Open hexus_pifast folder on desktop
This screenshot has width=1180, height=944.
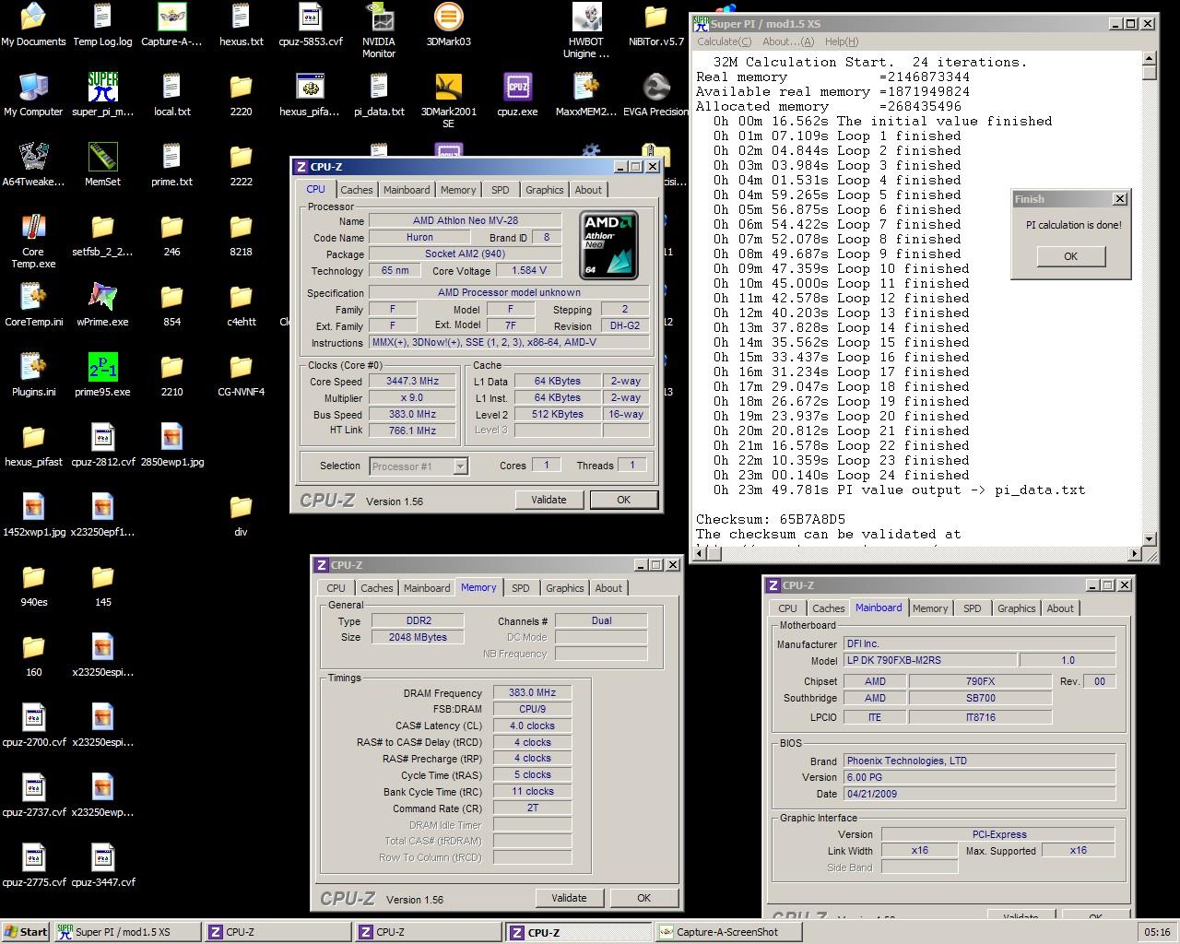pyautogui.click(x=33, y=446)
